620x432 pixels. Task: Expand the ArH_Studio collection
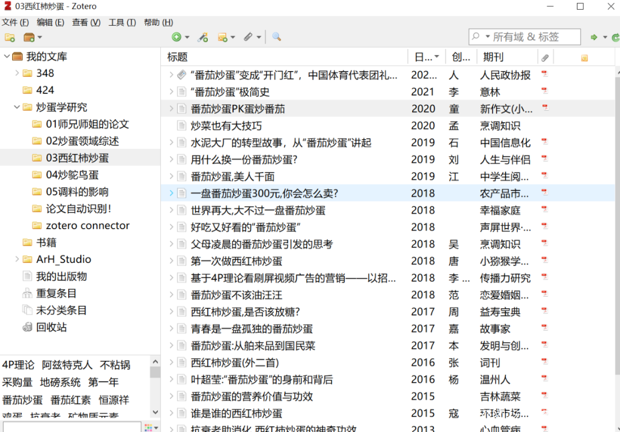point(17,259)
